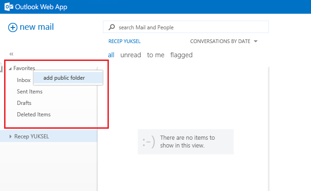The width and height of the screenshot is (311, 191).
Task: Click CONVERSATIONS BY DATE label
Action: pyautogui.click(x=220, y=41)
